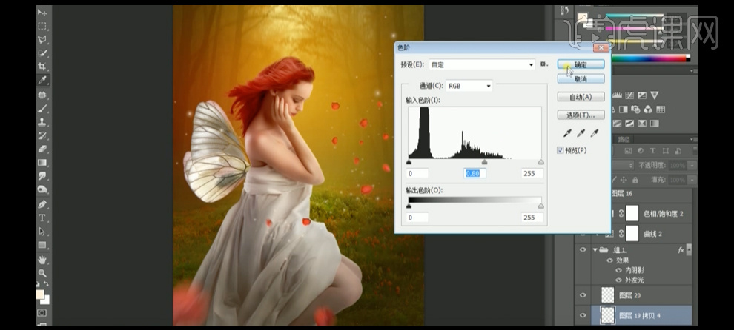Image resolution: width=734 pixels, height=330 pixels.
Task: Click the midtone input field 0.80
Action: point(475,173)
